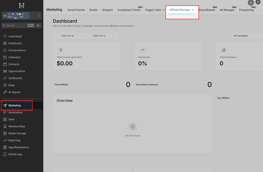The width and height of the screenshot is (263, 172).
Task: Click the Overview section heading
Action: (65, 101)
